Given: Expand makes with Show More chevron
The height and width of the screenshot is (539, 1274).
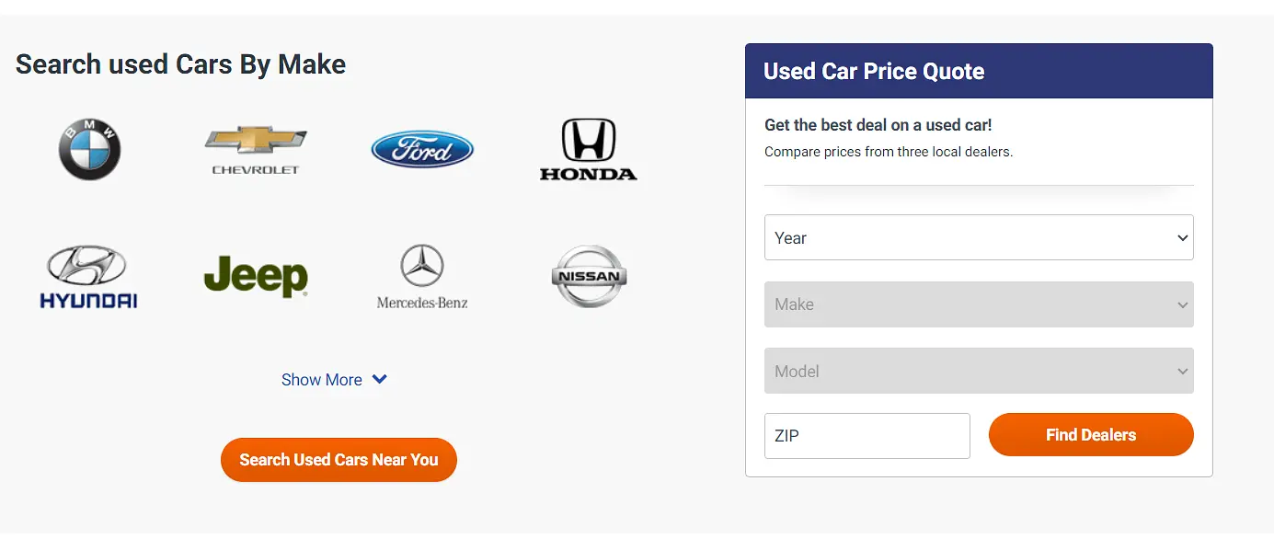Looking at the screenshot, I should coord(380,380).
